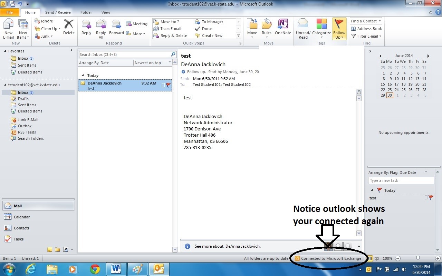Apply the To Manager quick step
442x276 pixels.
point(209,22)
